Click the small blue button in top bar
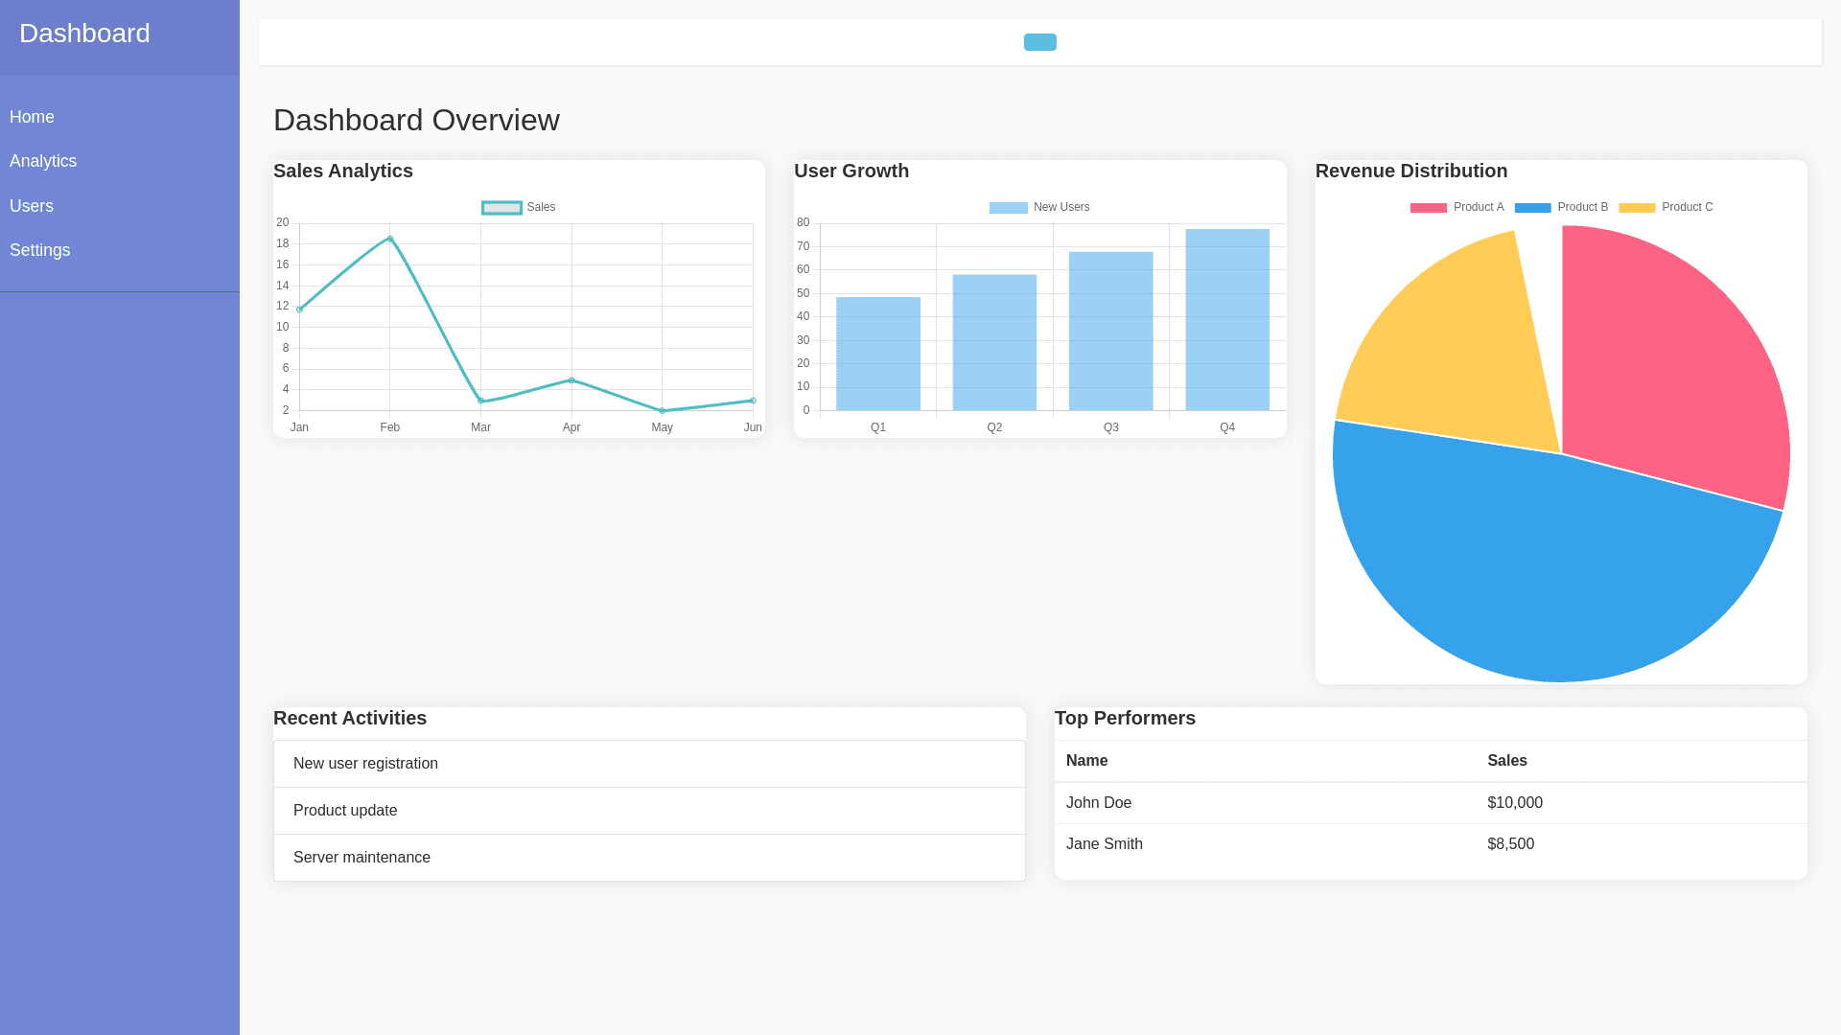This screenshot has width=1841, height=1035. (1039, 42)
